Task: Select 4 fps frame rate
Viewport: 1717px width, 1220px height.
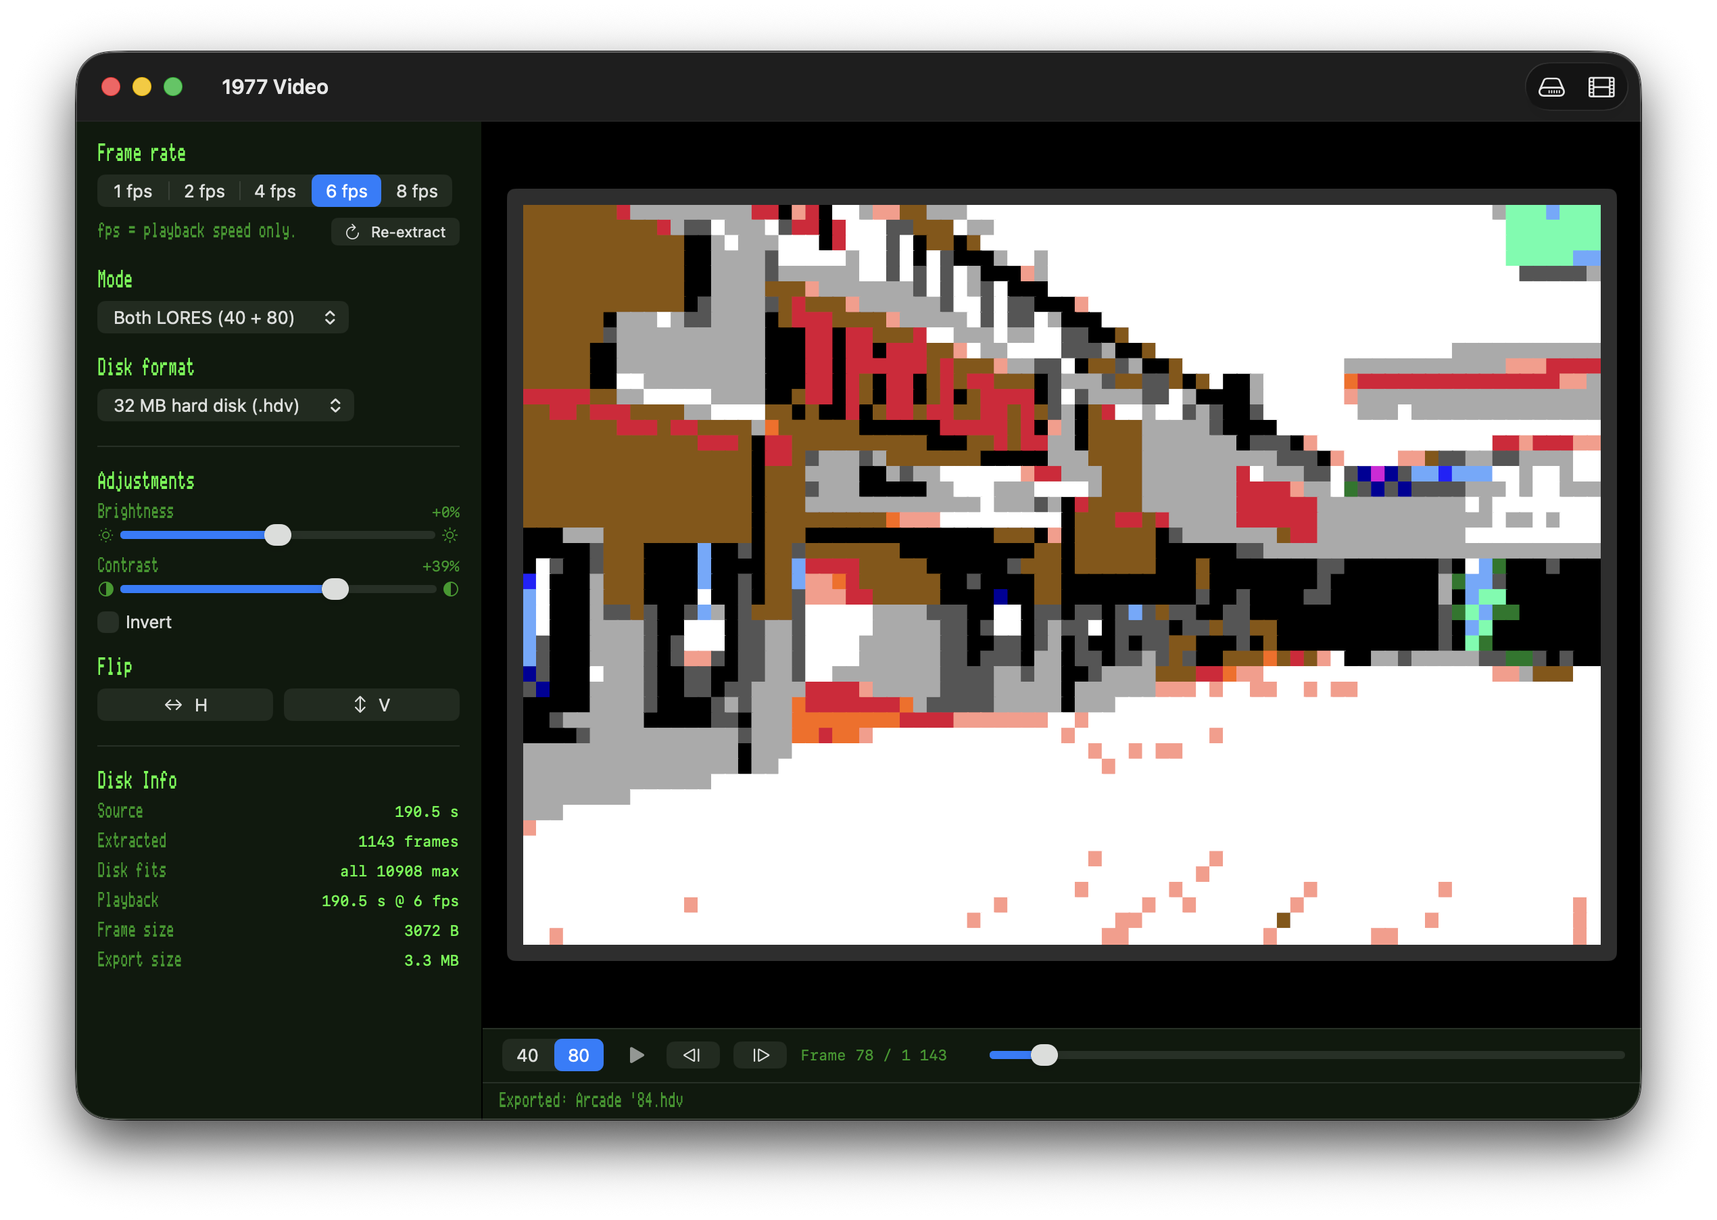Action: [x=274, y=191]
